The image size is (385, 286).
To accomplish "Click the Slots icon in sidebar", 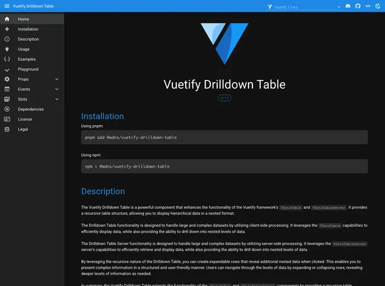I will [x=7, y=99].
